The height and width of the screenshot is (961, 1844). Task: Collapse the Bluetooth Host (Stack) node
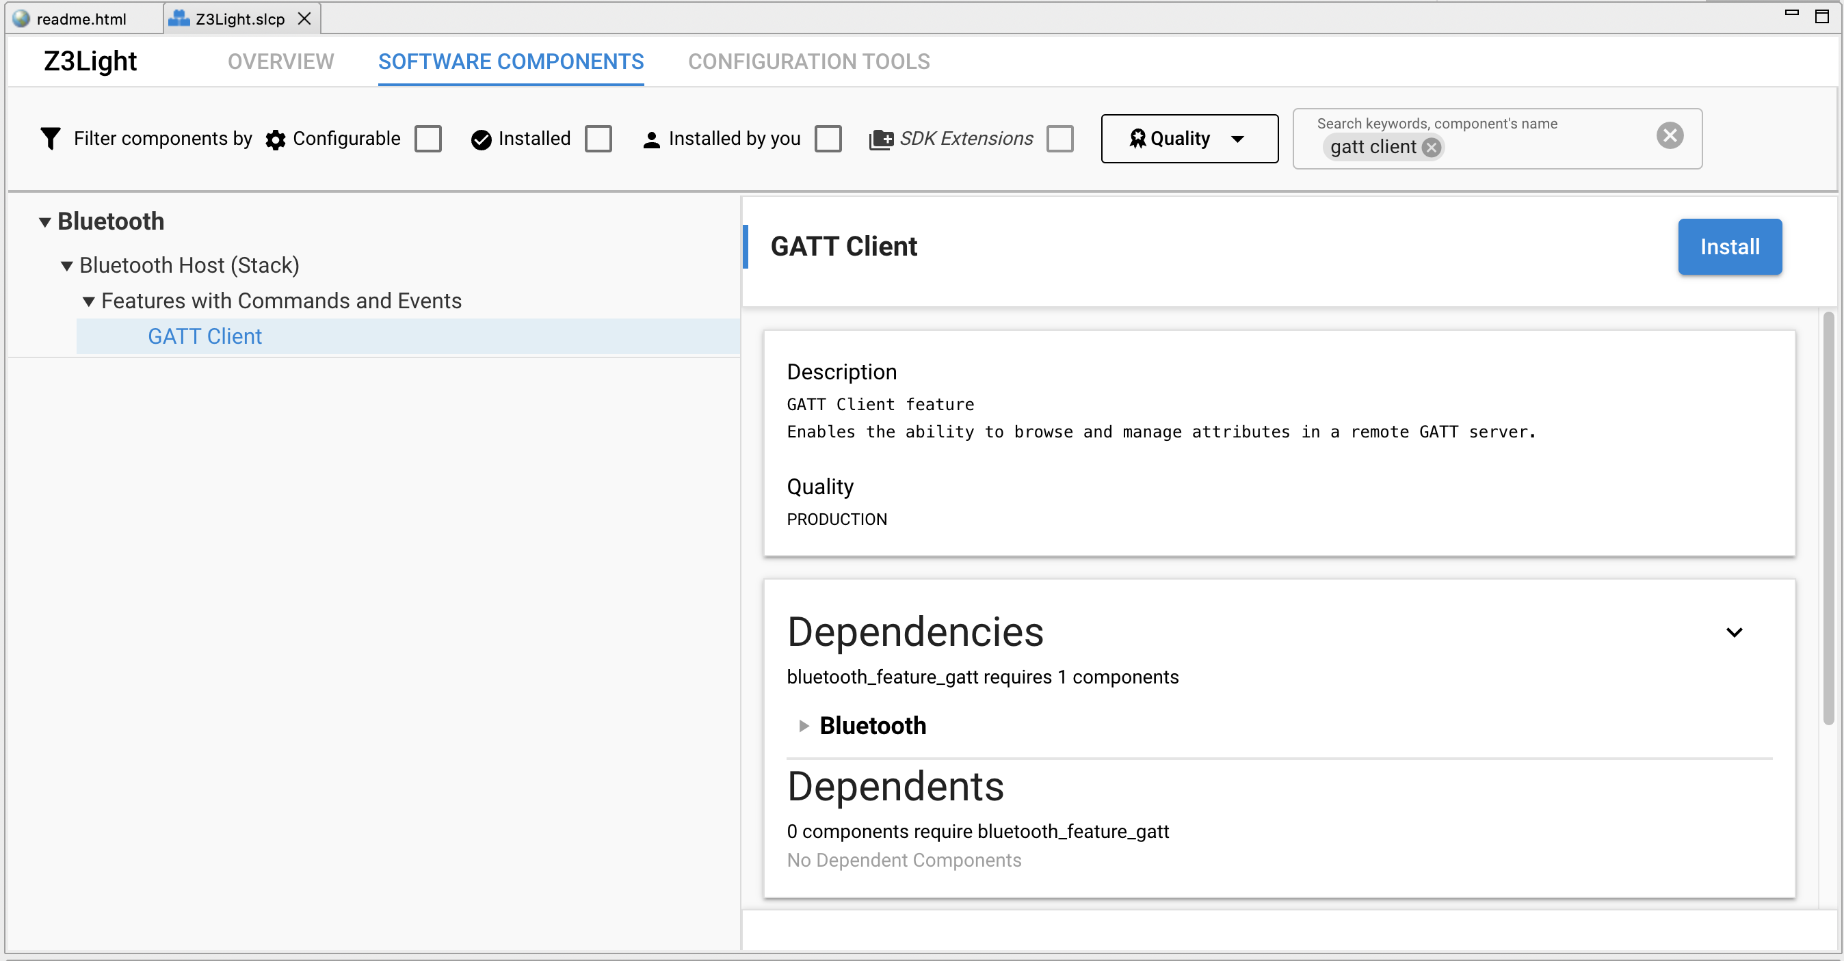(66, 265)
